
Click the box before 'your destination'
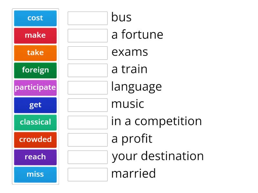click(88, 157)
